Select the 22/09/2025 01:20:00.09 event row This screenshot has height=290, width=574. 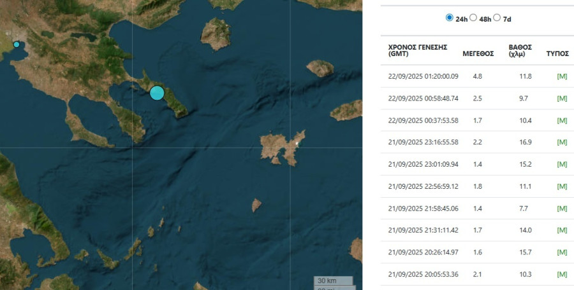pos(423,76)
